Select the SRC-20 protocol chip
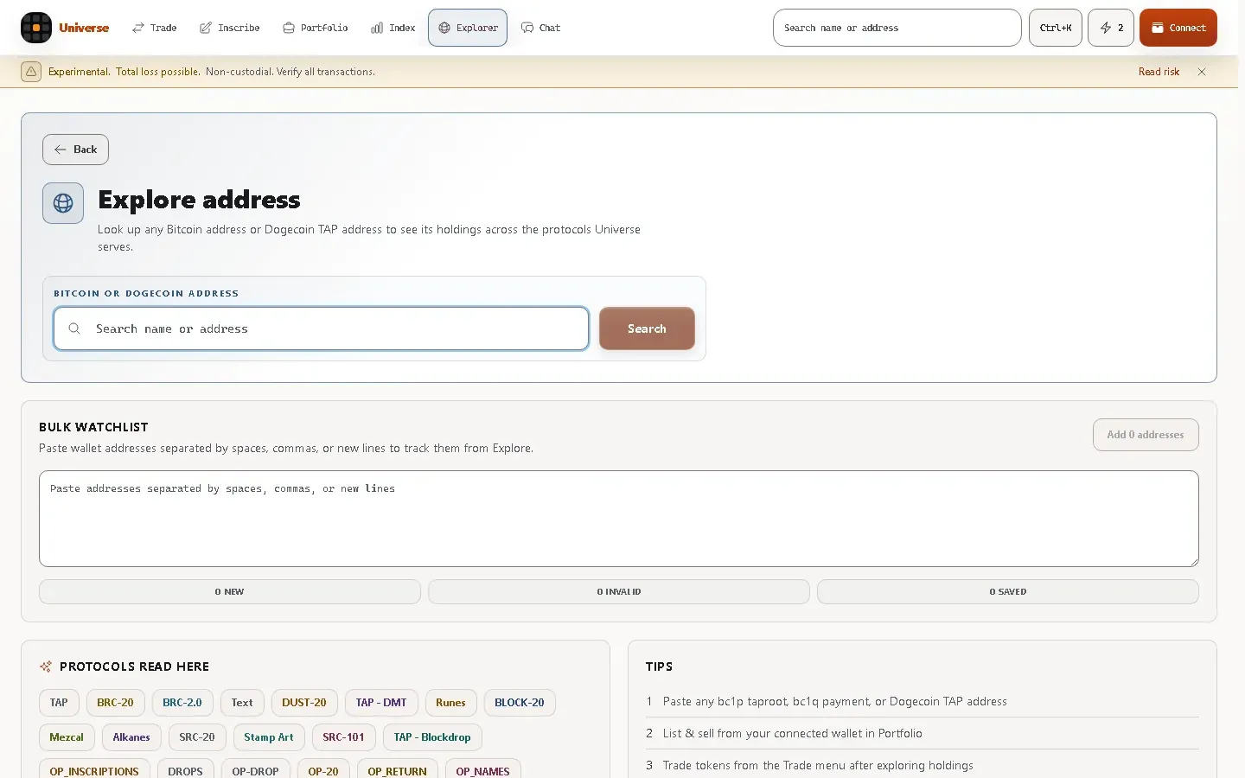 [197, 737]
